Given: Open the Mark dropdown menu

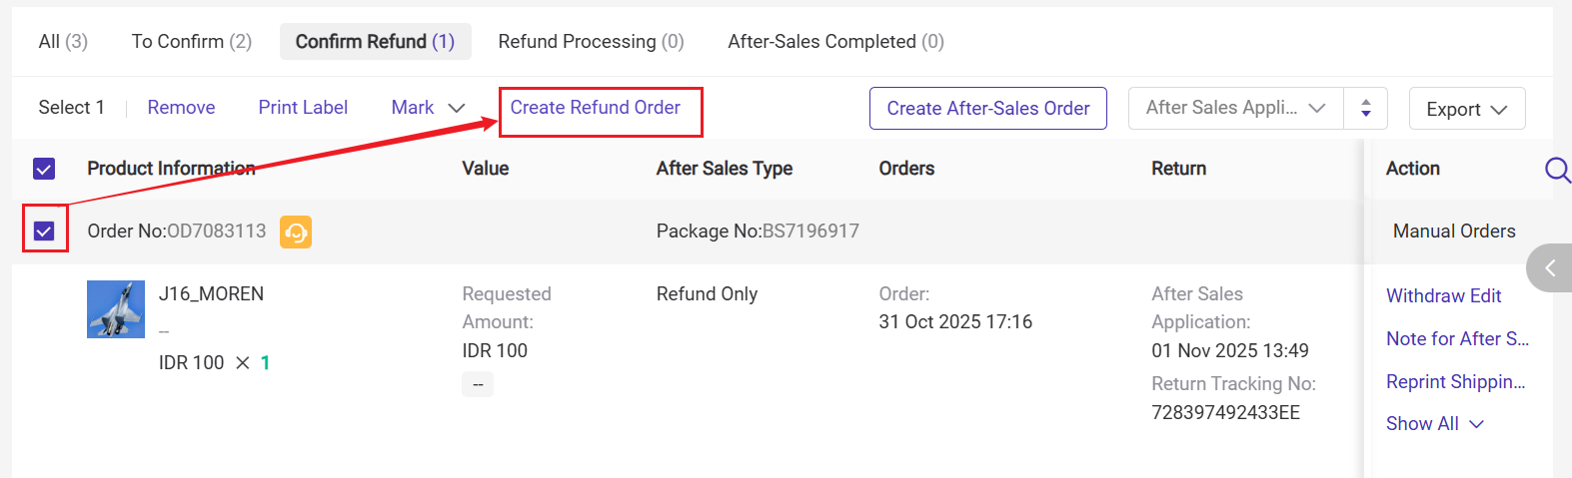Looking at the screenshot, I should pyautogui.click(x=428, y=108).
